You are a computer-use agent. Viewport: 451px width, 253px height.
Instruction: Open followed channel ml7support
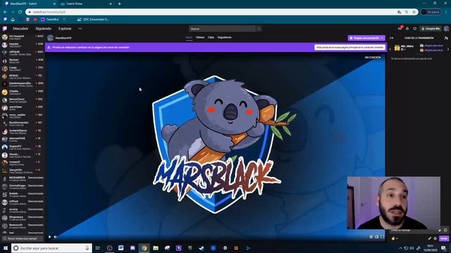coord(23,37)
